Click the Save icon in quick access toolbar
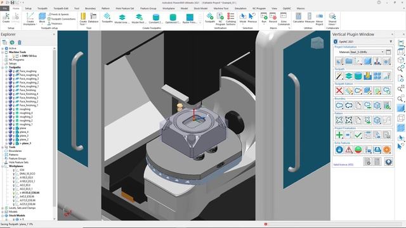 coord(13,3)
